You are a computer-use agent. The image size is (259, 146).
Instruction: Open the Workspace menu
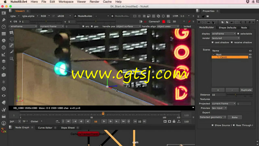(x=66, y=2)
